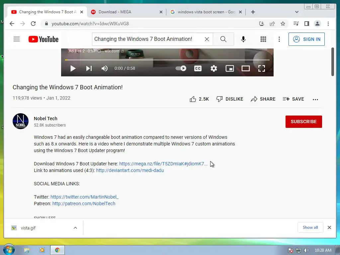Open the Nobel Tech channel name
Screen dimensions: 340x255
pyautogui.click(x=45, y=119)
